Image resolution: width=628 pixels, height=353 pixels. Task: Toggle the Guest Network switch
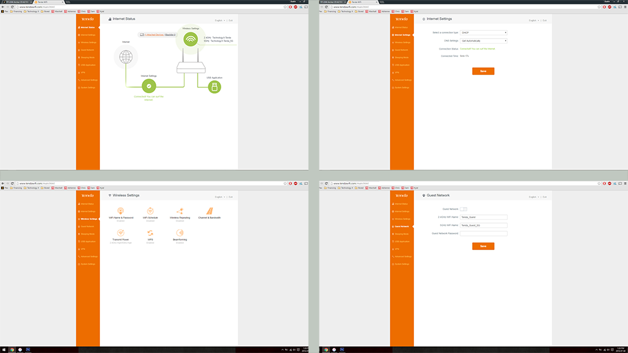[464, 209]
